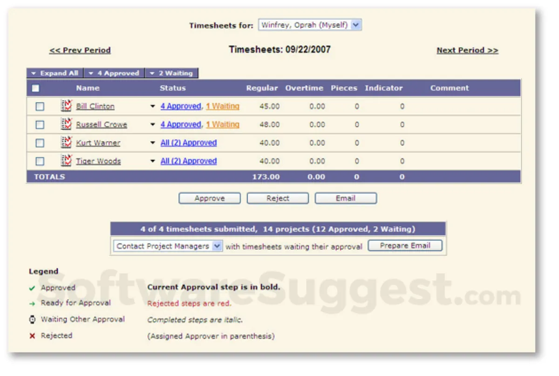Click the Expand All tab
Image resolution: width=559 pixels, height=376 pixels.
(x=55, y=73)
